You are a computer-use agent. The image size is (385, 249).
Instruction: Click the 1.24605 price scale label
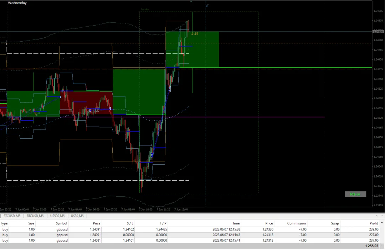(x=378, y=11)
